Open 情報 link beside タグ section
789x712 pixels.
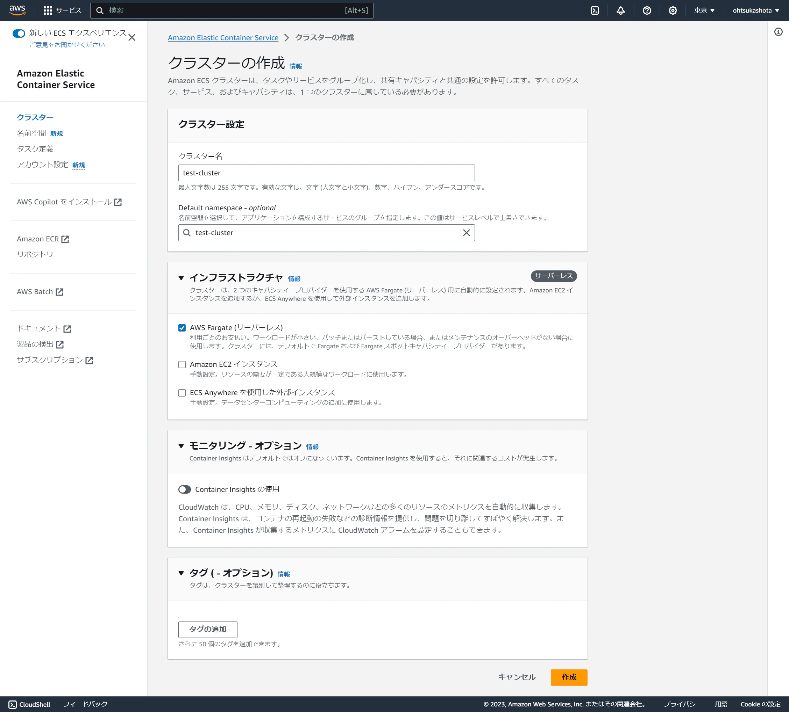click(x=284, y=574)
